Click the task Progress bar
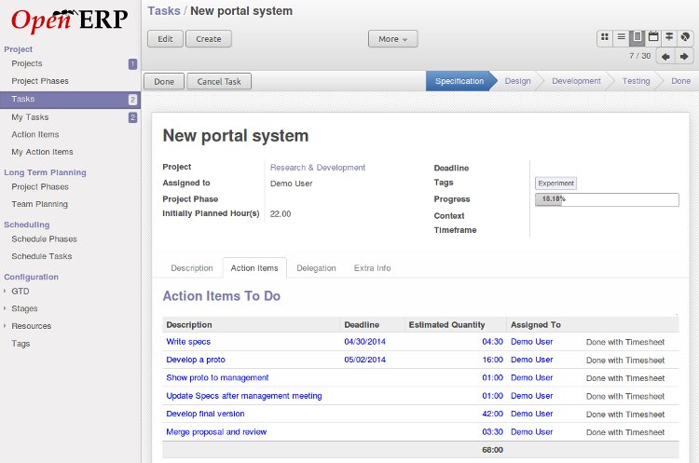The height and width of the screenshot is (463, 699). [x=606, y=199]
